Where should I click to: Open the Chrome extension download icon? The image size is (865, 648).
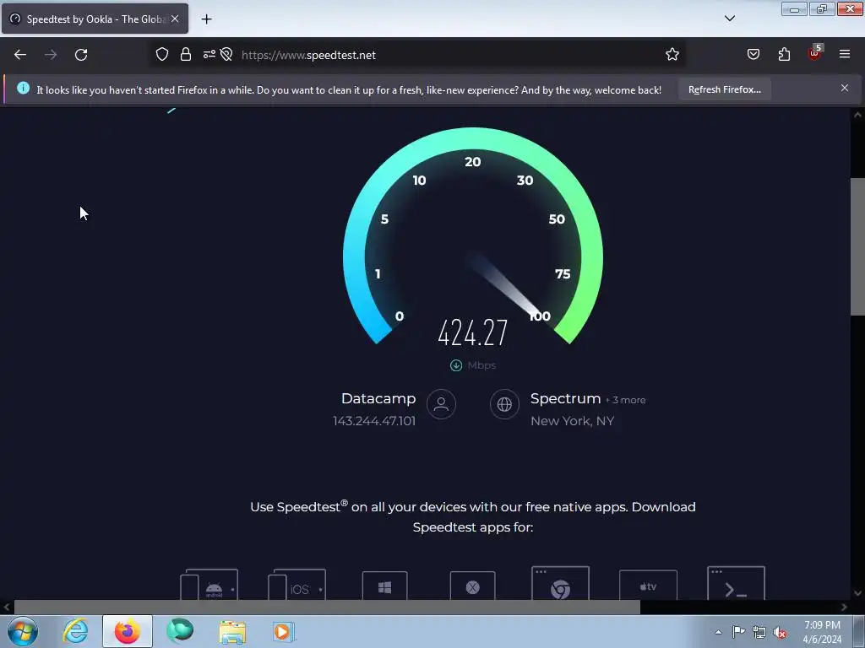point(561,584)
